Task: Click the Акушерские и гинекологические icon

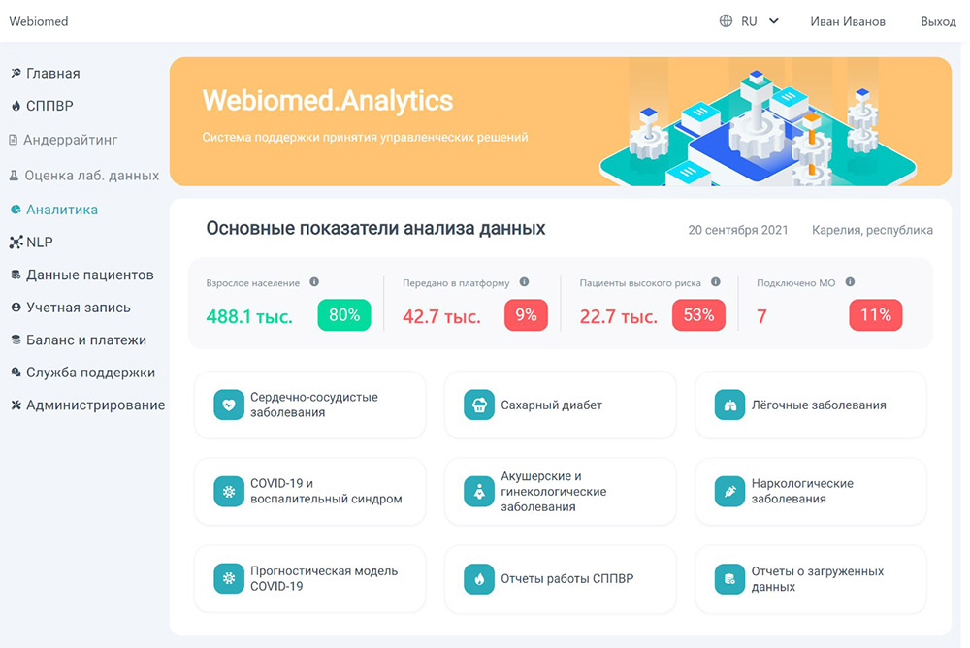Action: [x=479, y=492]
